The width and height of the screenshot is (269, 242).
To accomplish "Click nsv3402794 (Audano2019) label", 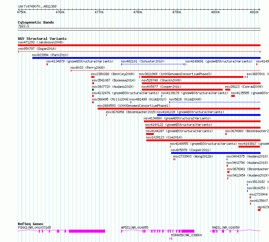I will click(x=247, y=163).
